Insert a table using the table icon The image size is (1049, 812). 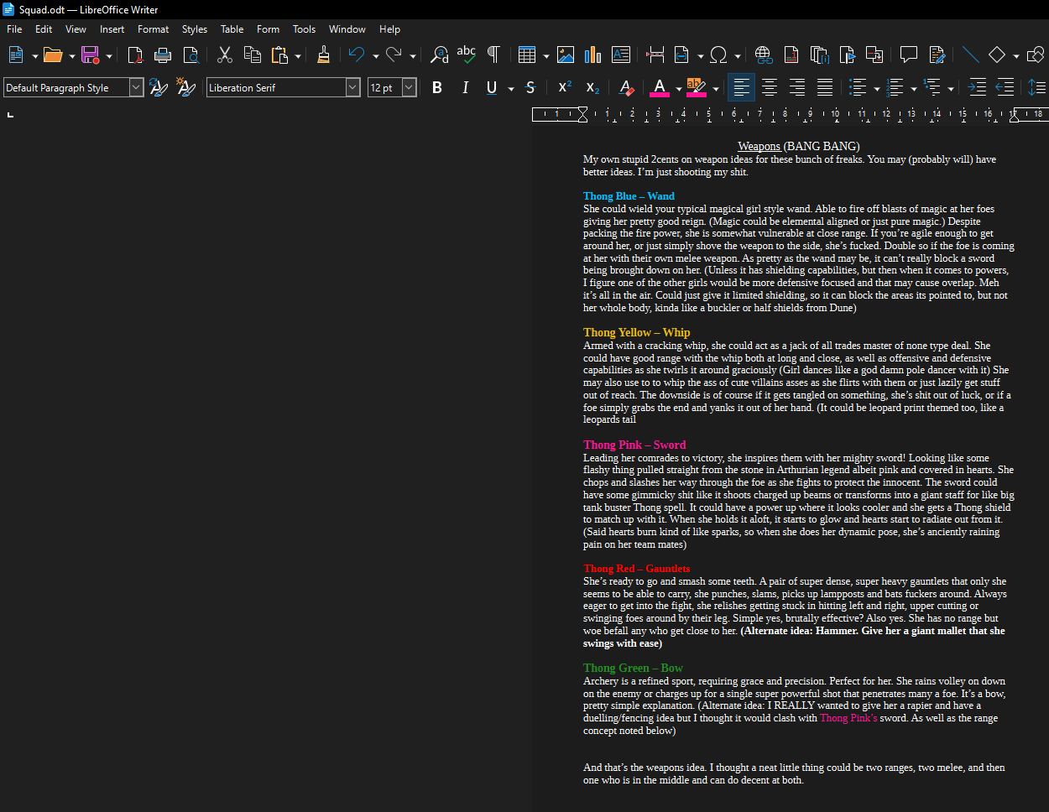527,55
